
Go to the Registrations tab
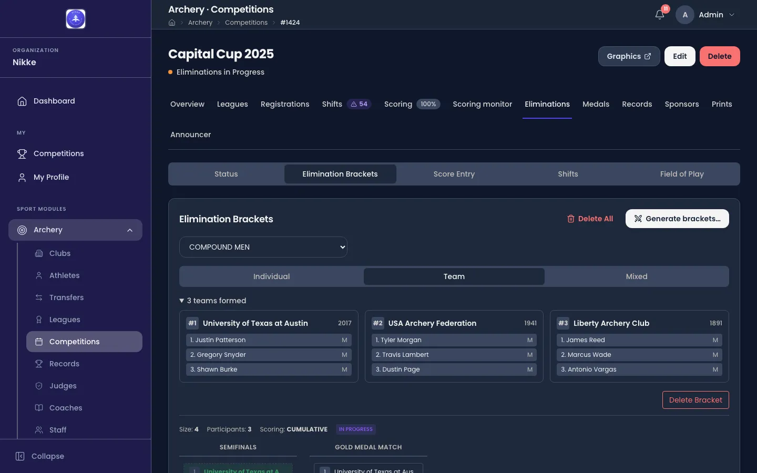point(285,104)
